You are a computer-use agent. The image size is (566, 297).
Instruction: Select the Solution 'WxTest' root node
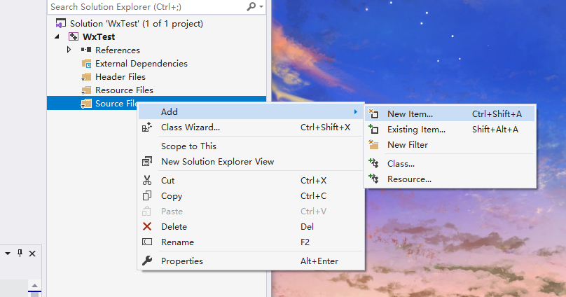(137, 24)
